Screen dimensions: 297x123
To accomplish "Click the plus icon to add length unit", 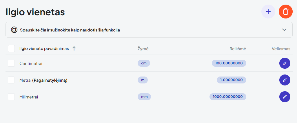I will coord(268,12).
